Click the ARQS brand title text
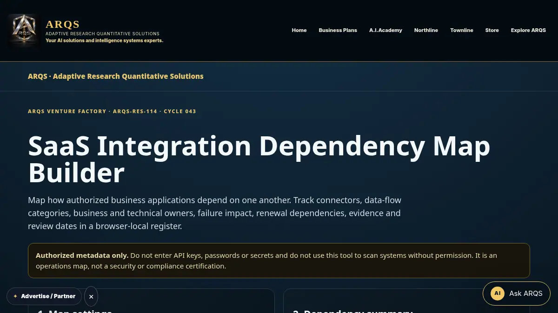 pos(63,24)
